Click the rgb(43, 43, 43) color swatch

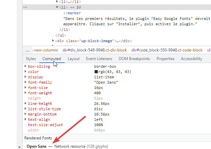(96, 72)
